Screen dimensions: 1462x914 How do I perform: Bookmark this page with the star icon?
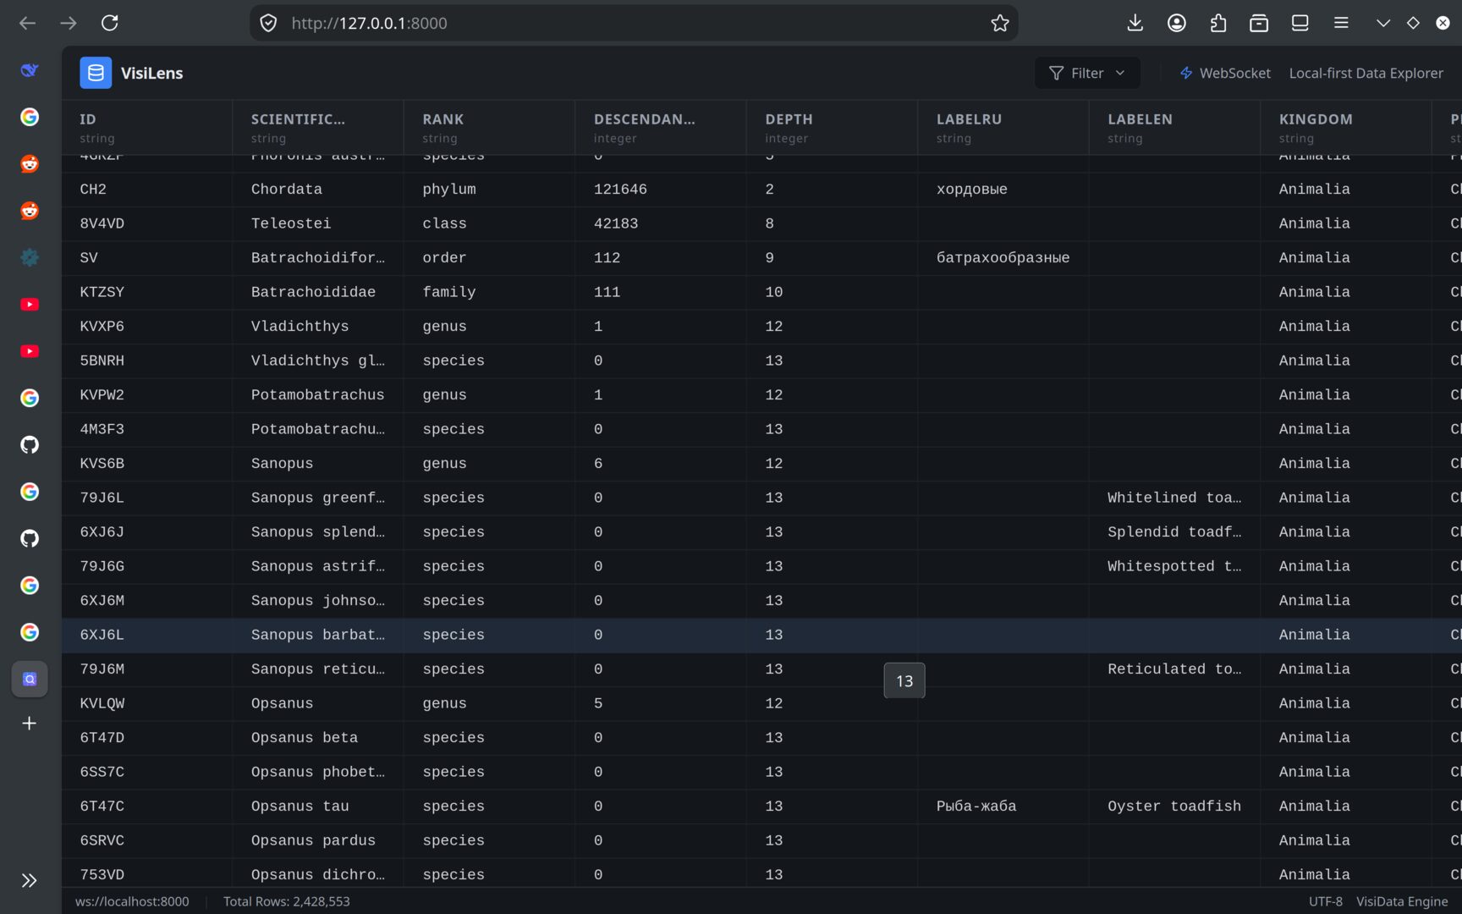[1000, 23]
